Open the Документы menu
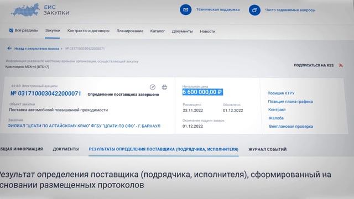The image size is (354, 199). [x=182, y=32]
